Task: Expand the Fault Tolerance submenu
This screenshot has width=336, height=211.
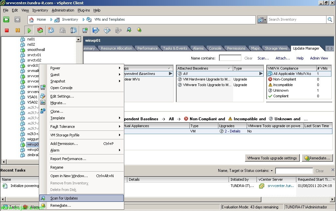Action: [x=120, y=127]
